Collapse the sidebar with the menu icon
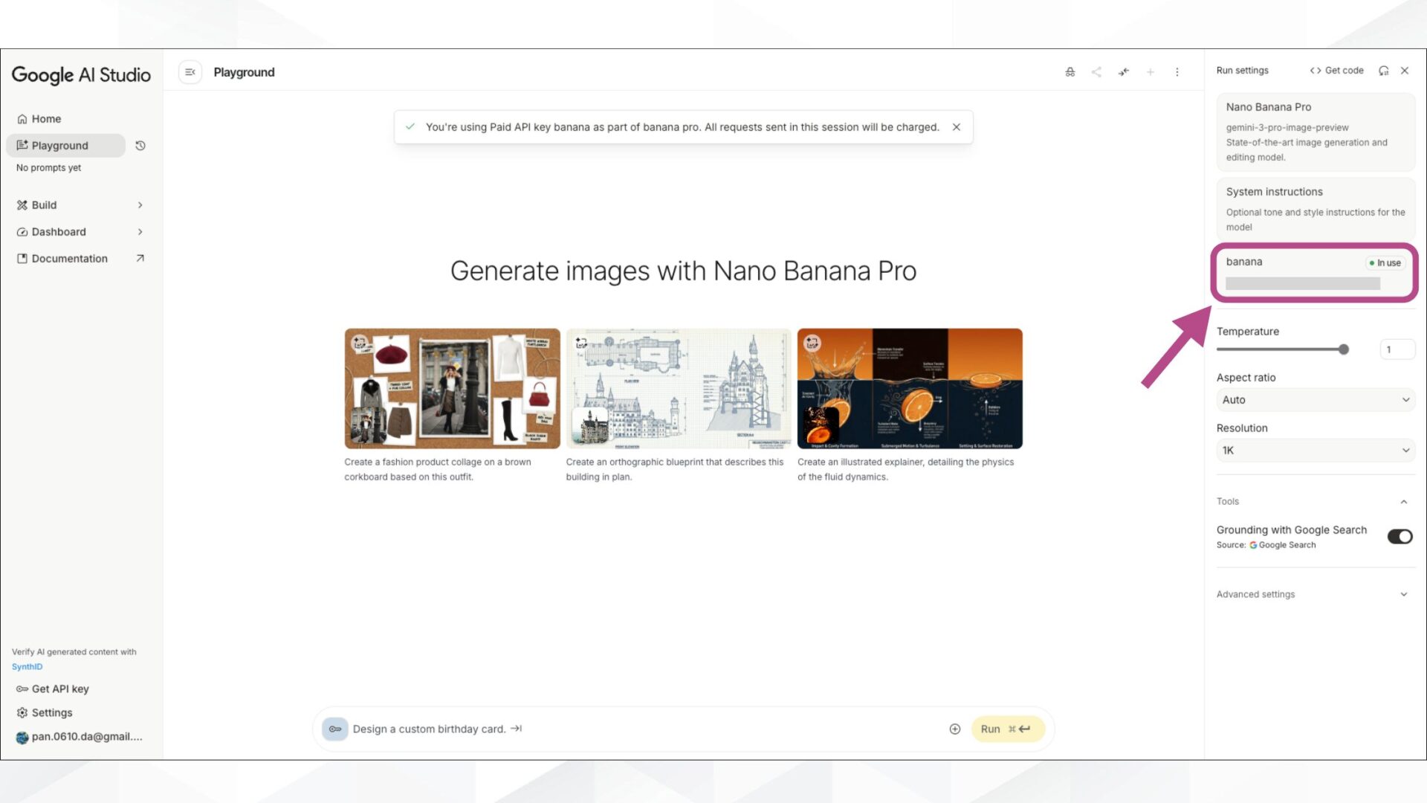Viewport: 1427px width, 803px height. tap(190, 72)
